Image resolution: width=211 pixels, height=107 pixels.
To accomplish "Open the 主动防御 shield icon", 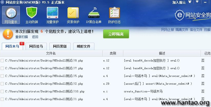I will pos(32,15).
